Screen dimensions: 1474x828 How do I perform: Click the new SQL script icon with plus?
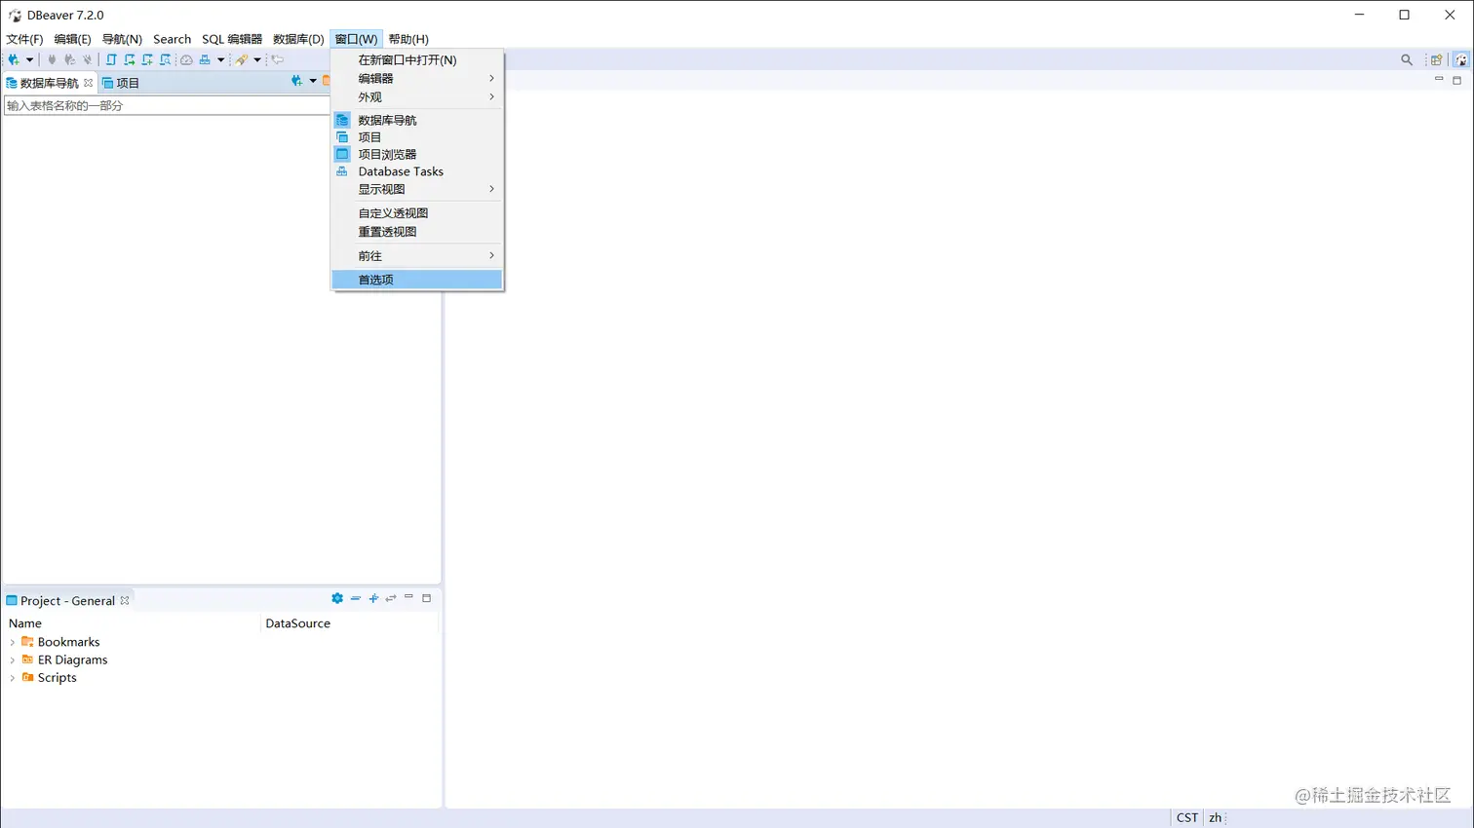(147, 59)
